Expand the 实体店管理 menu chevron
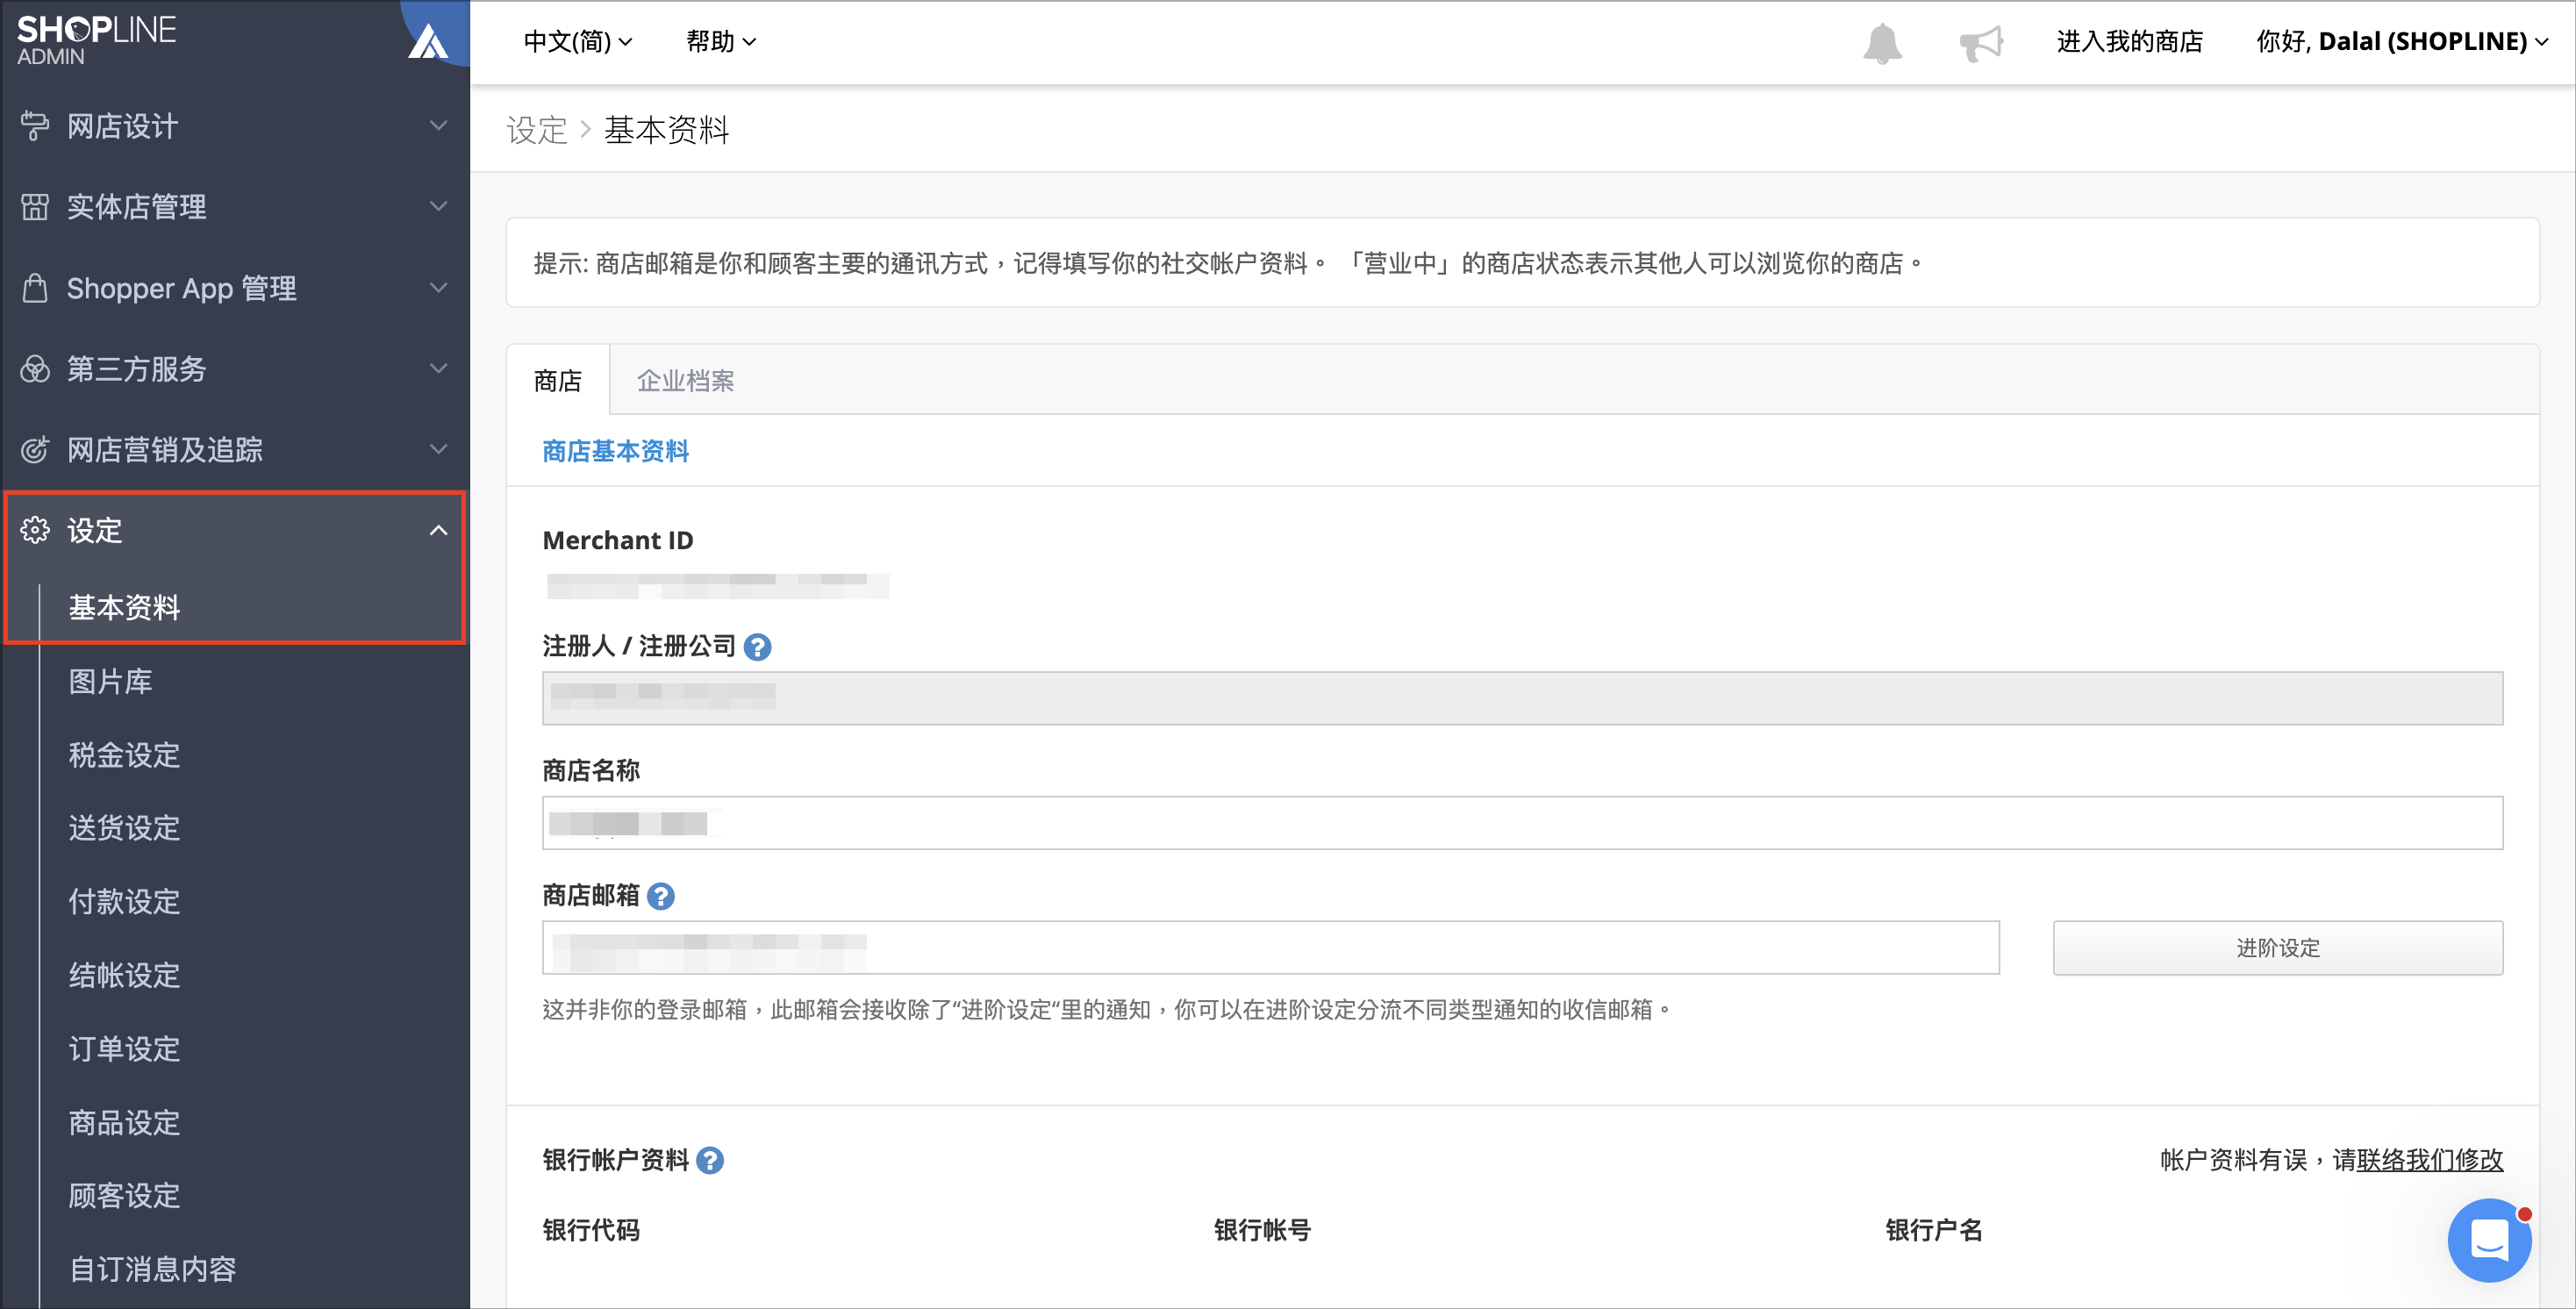Image resolution: width=2576 pixels, height=1309 pixels. click(x=438, y=207)
